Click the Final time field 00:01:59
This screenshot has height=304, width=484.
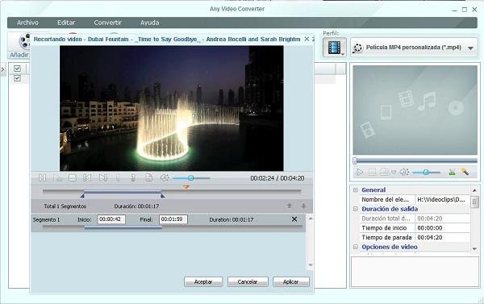173,219
